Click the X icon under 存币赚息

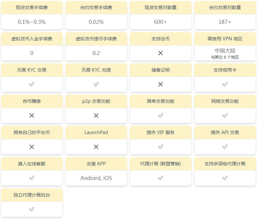[x=32, y=116]
